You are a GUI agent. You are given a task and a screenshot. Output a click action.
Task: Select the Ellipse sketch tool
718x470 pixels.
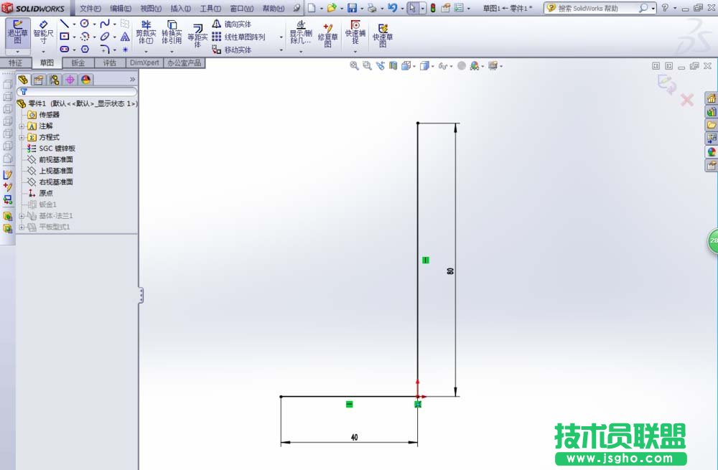[x=105, y=37]
